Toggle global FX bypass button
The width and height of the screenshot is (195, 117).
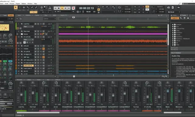(135, 9)
